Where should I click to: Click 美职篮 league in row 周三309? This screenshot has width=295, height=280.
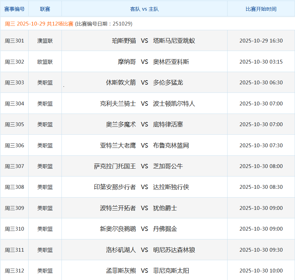pyautogui.click(x=45, y=208)
